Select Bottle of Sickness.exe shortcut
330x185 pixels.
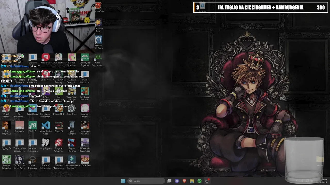(46, 163)
